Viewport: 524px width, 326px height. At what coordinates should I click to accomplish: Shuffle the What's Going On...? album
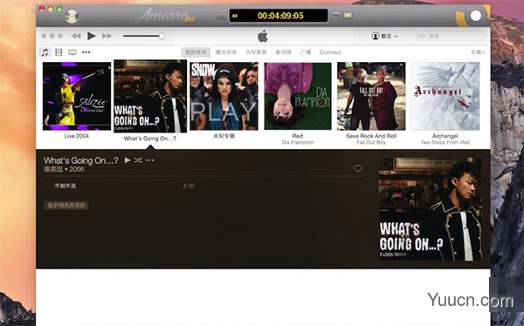coord(138,160)
